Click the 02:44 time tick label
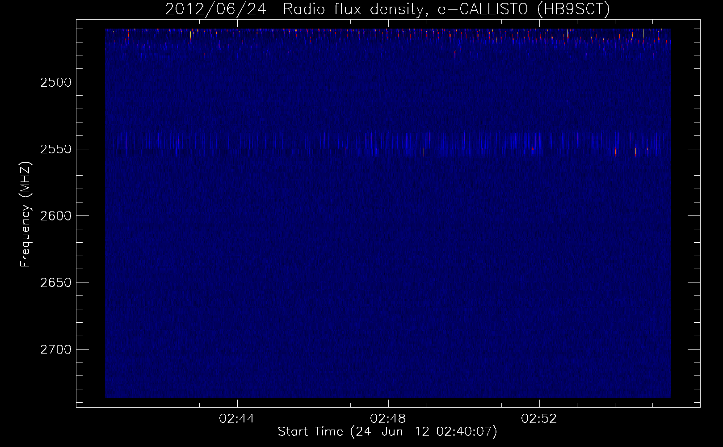The image size is (723, 447). [237, 419]
